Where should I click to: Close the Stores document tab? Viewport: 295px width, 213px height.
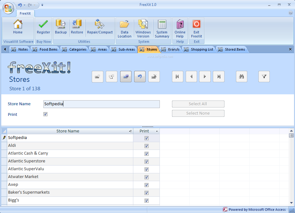(290, 49)
